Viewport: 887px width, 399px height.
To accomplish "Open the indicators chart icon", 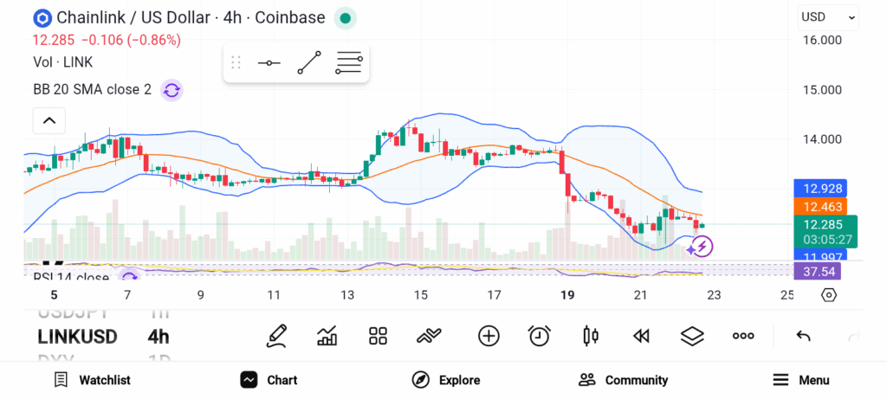I will click(x=327, y=336).
